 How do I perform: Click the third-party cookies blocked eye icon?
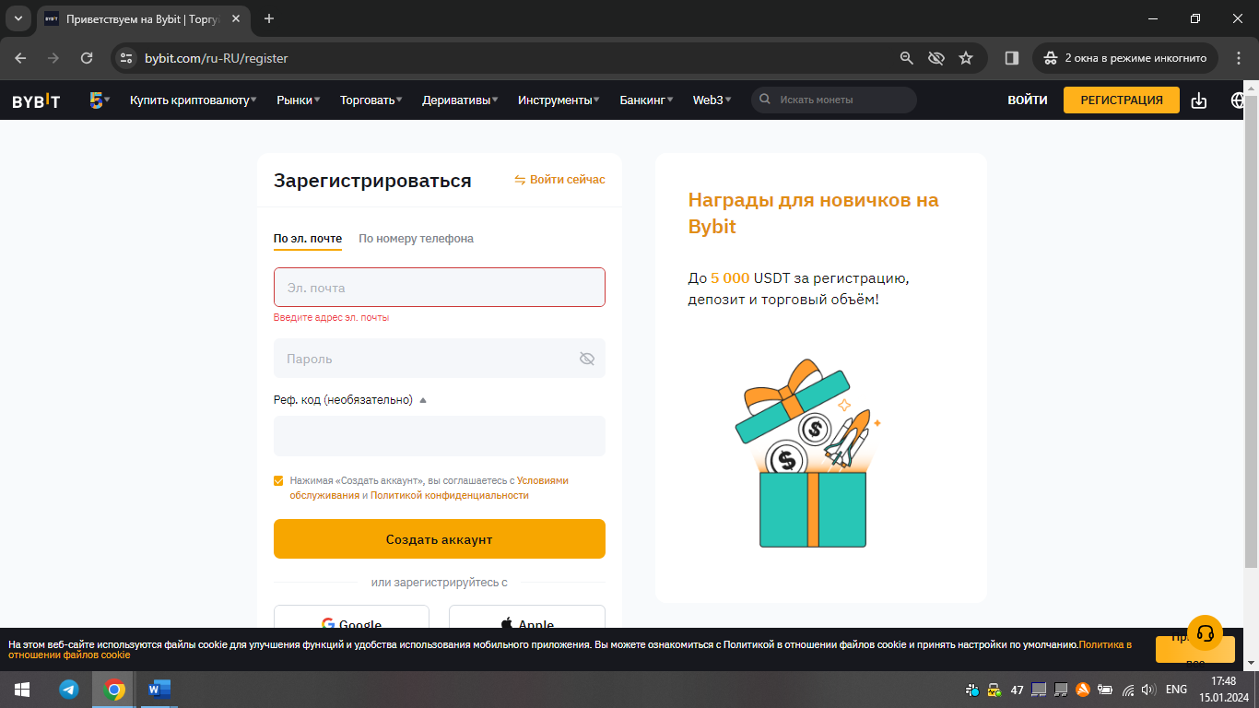[x=936, y=58]
